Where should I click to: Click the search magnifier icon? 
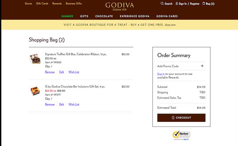[162, 4]
